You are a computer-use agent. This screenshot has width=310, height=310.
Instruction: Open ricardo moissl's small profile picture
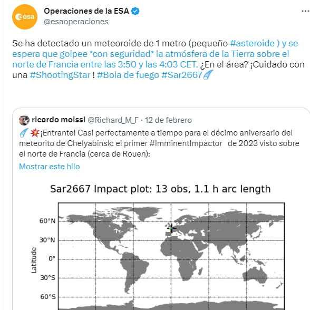pyautogui.click(x=24, y=120)
